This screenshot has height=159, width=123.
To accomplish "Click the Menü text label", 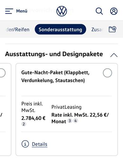I will click(x=22, y=11).
